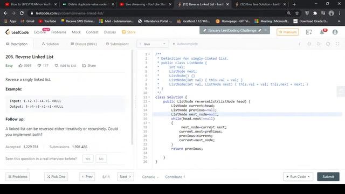Open the editor reset-code folder icon

click(x=319, y=44)
